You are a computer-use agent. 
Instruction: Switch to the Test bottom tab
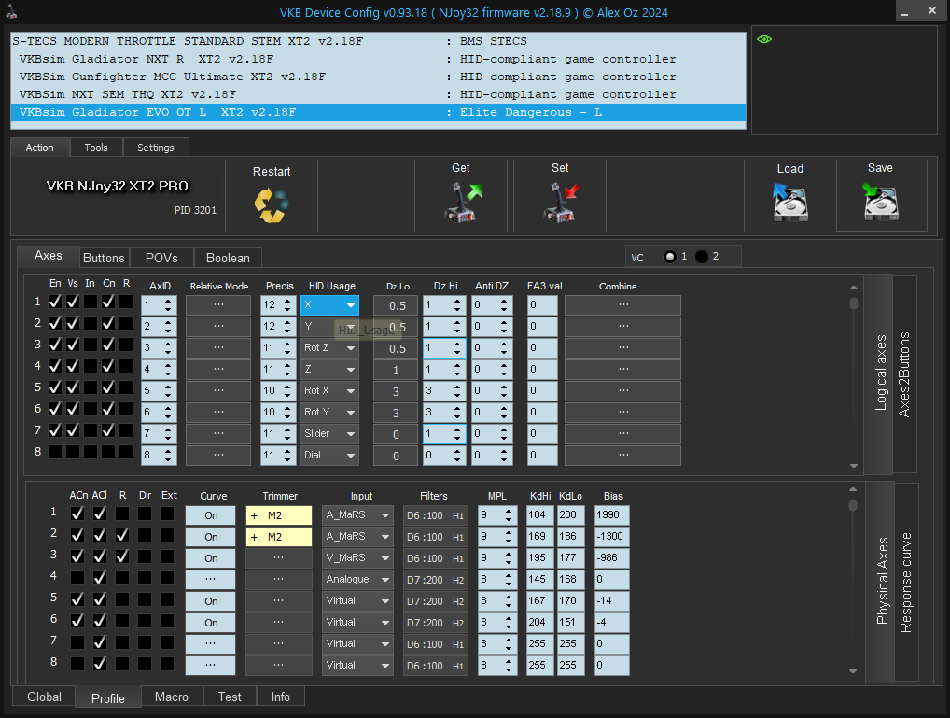point(230,697)
